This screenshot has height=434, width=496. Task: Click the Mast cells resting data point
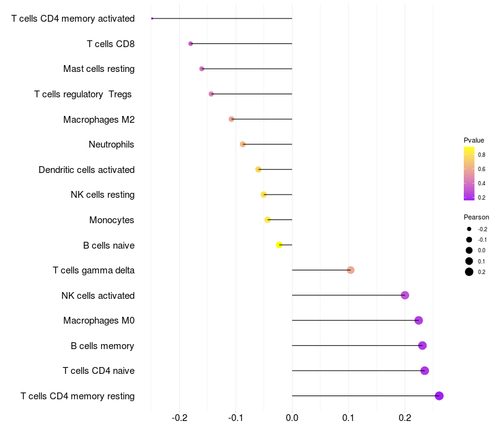pyautogui.click(x=201, y=69)
